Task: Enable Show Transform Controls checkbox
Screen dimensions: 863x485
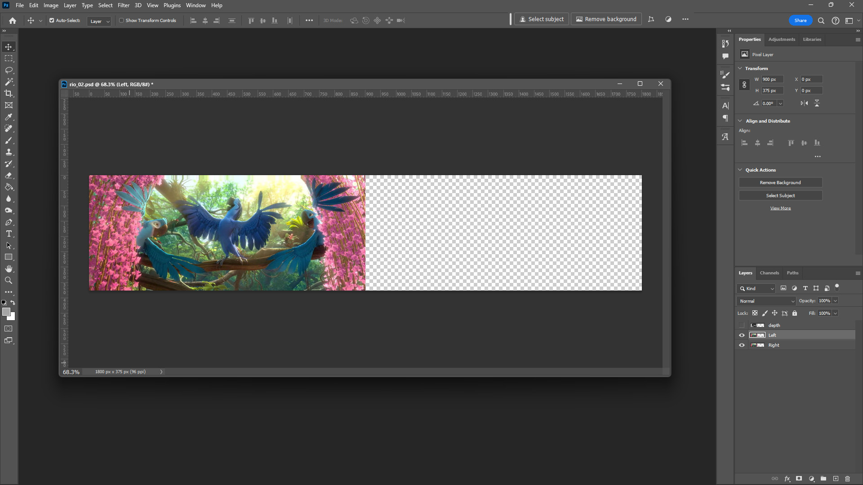Action: pos(121,20)
